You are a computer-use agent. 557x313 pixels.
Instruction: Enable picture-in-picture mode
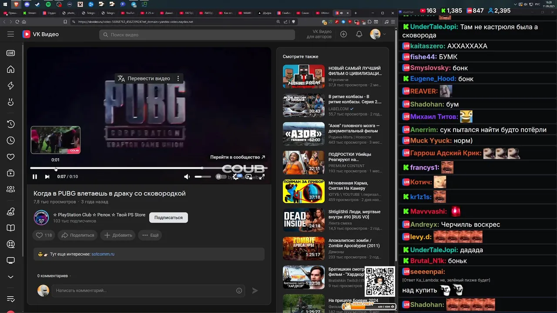click(x=248, y=176)
